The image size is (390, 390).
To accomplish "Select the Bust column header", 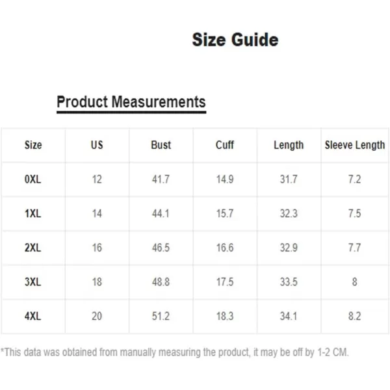I will tap(161, 145).
